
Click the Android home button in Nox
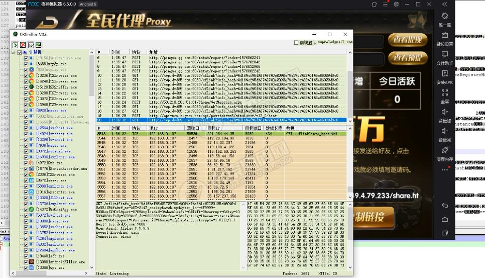click(x=444, y=220)
